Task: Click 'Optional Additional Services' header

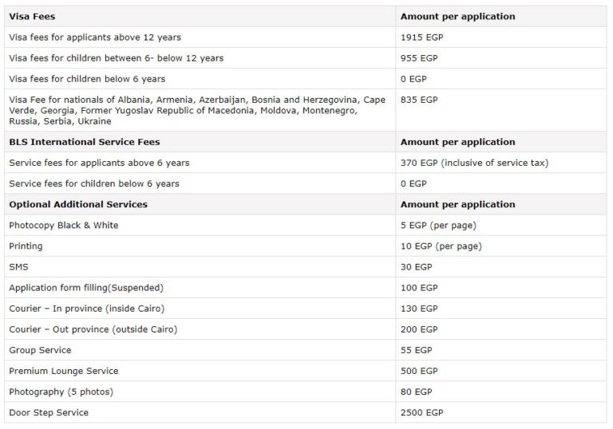Action: coord(78,204)
